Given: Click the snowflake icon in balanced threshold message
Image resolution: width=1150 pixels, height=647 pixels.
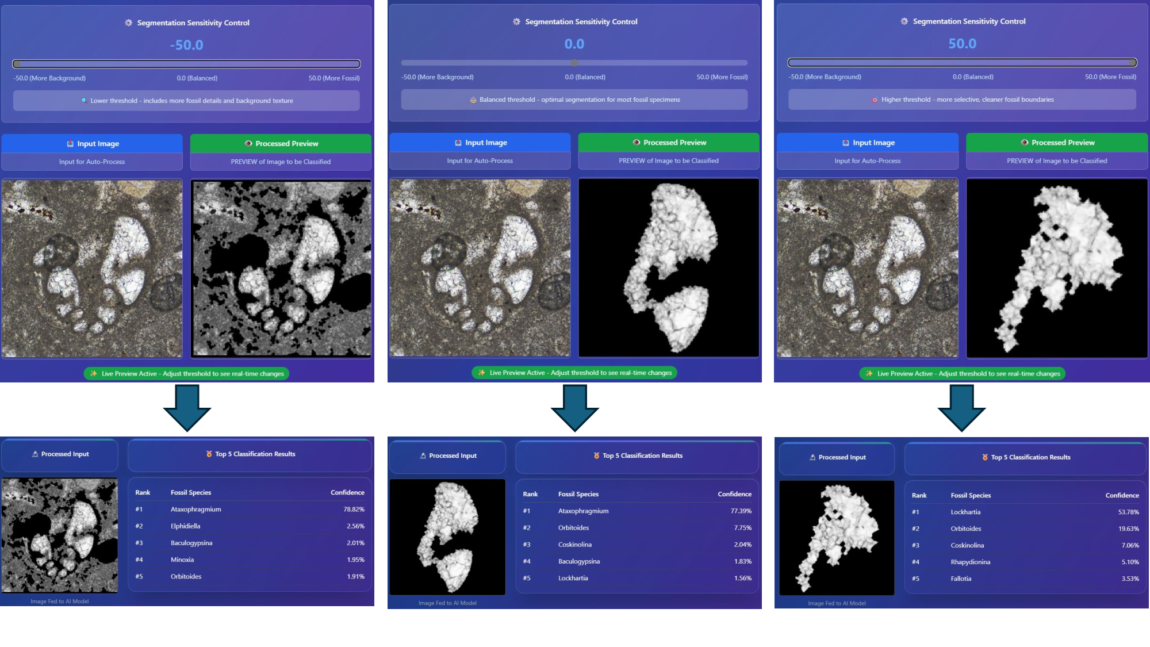Looking at the screenshot, I should pyautogui.click(x=474, y=99).
